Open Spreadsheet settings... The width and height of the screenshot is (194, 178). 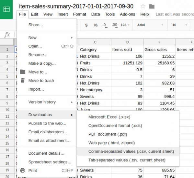(x=47, y=162)
